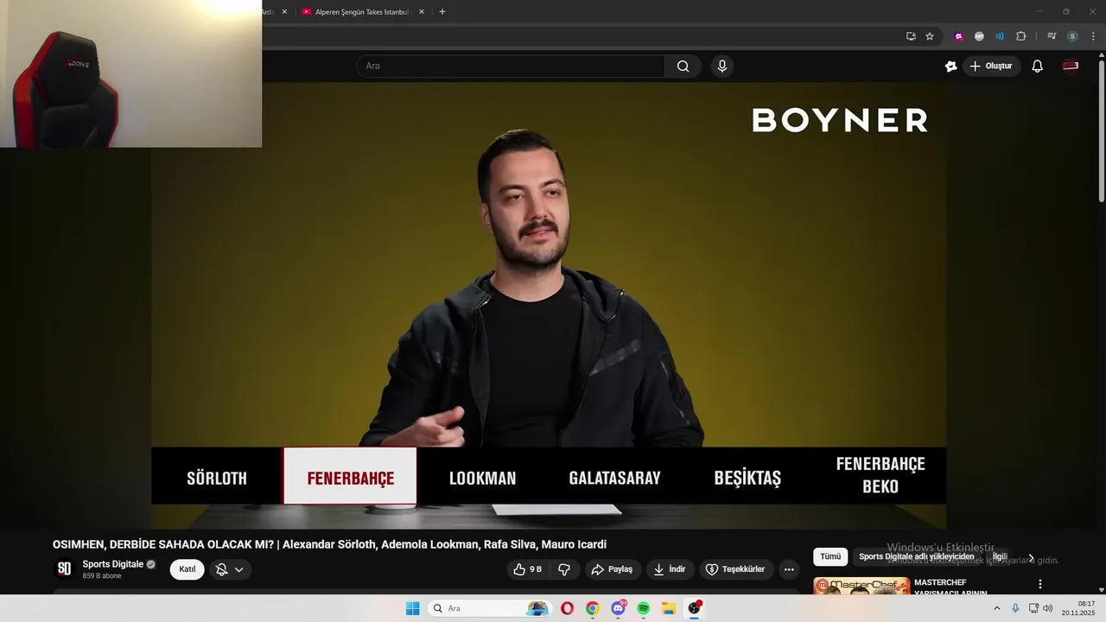Click the YouTube search magnifier button

click(x=683, y=67)
